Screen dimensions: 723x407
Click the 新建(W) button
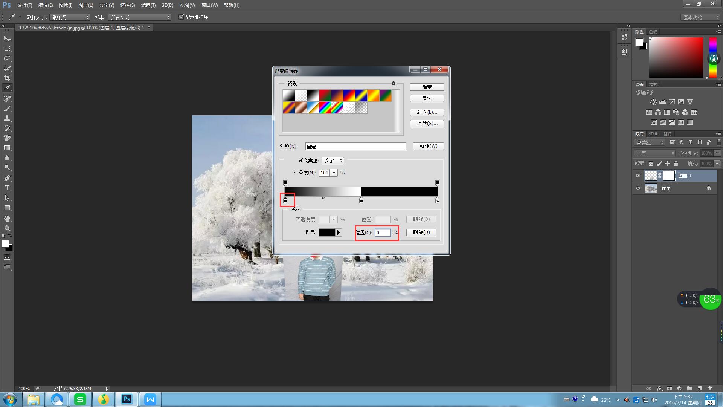point(428,146)
